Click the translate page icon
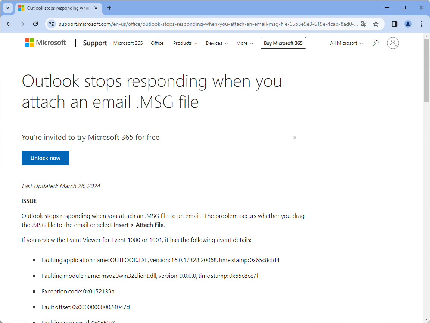Viewport: 430px width, 323px height. click(x=364, y=24)
